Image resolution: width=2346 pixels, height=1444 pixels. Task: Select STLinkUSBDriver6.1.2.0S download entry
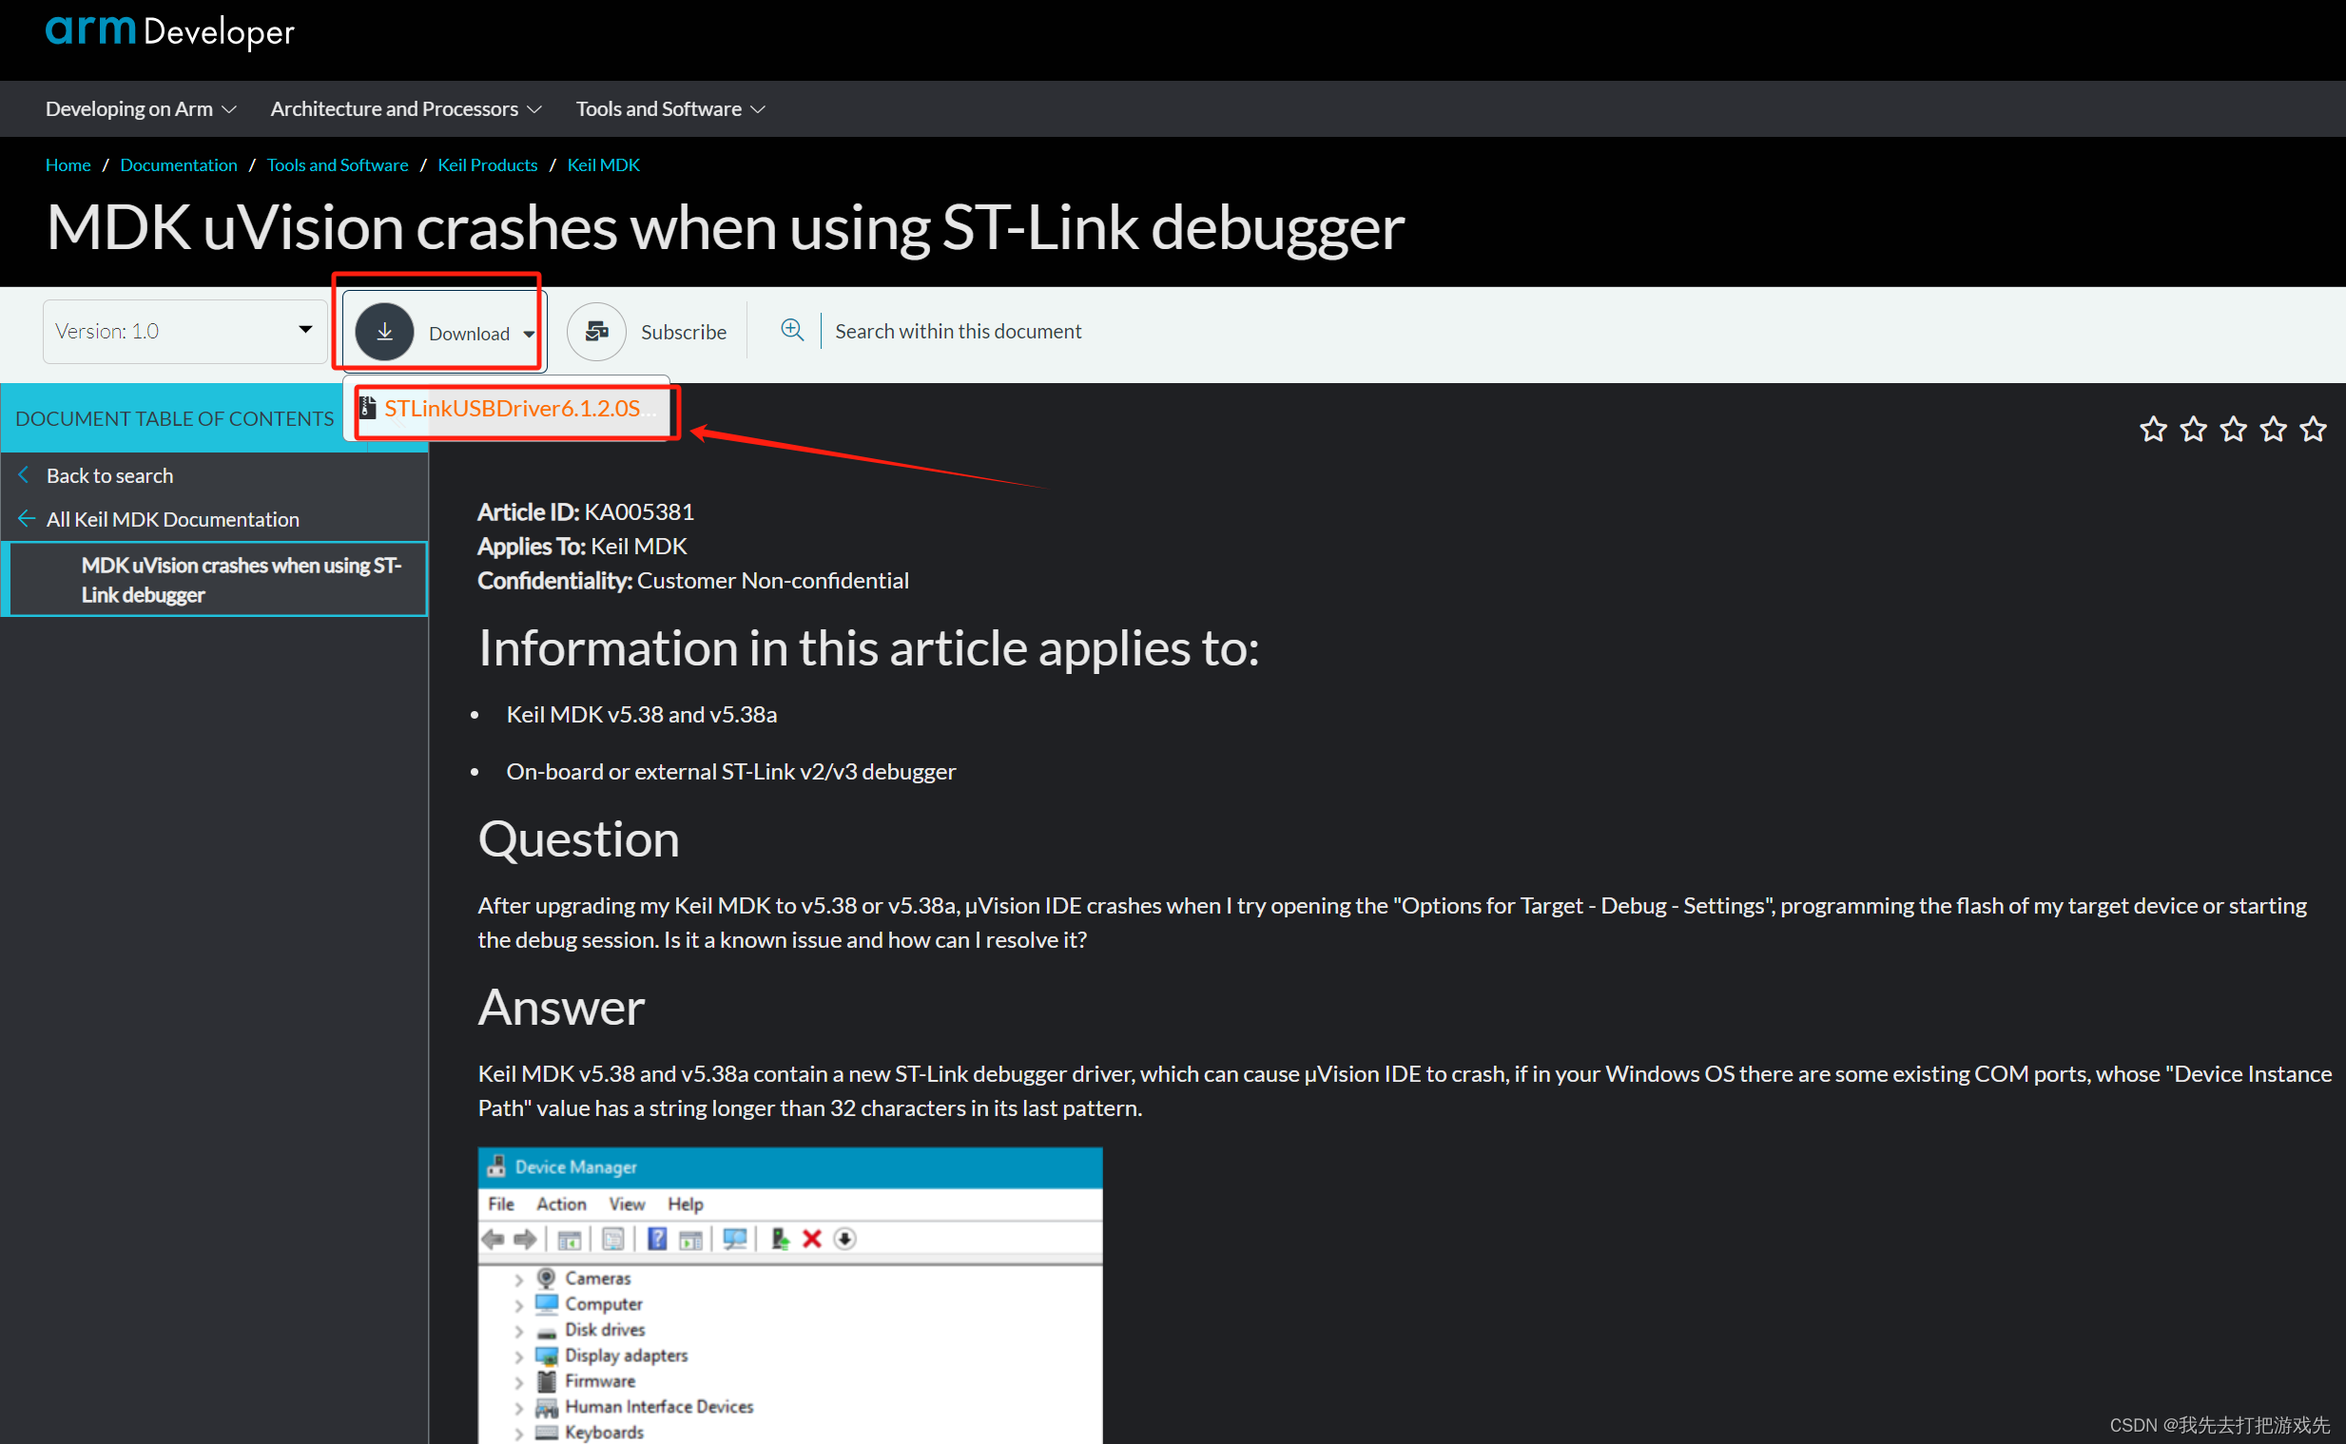pos(508,409)
